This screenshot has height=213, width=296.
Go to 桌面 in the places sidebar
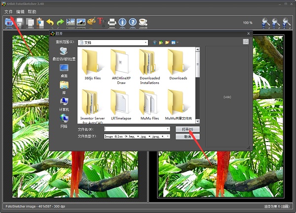tap(64, 70)
